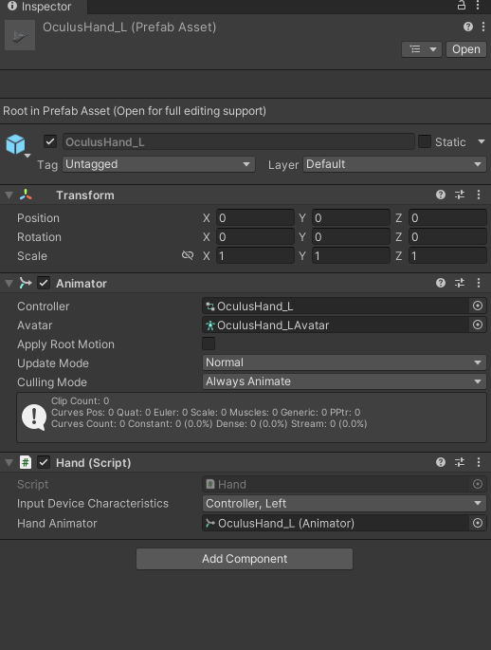Disable the Animator component checkbox

[44, 283]
